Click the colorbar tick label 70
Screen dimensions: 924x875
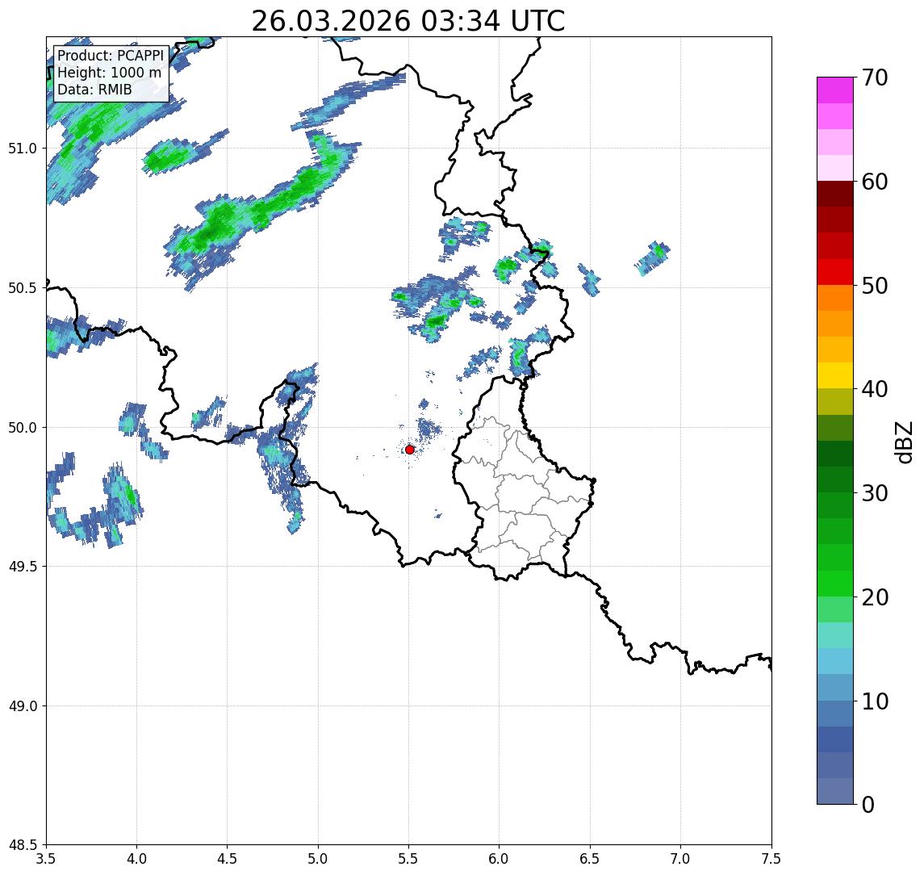tap(875, 77)
